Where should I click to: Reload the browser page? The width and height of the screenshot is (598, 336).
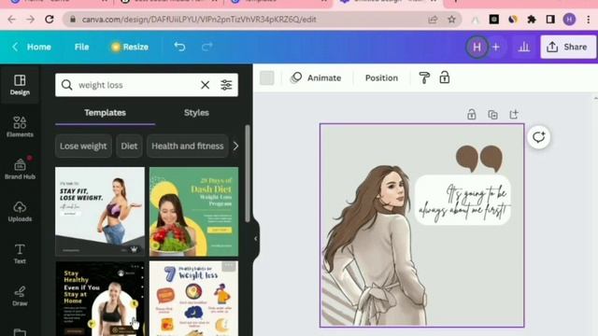point(50,19)
